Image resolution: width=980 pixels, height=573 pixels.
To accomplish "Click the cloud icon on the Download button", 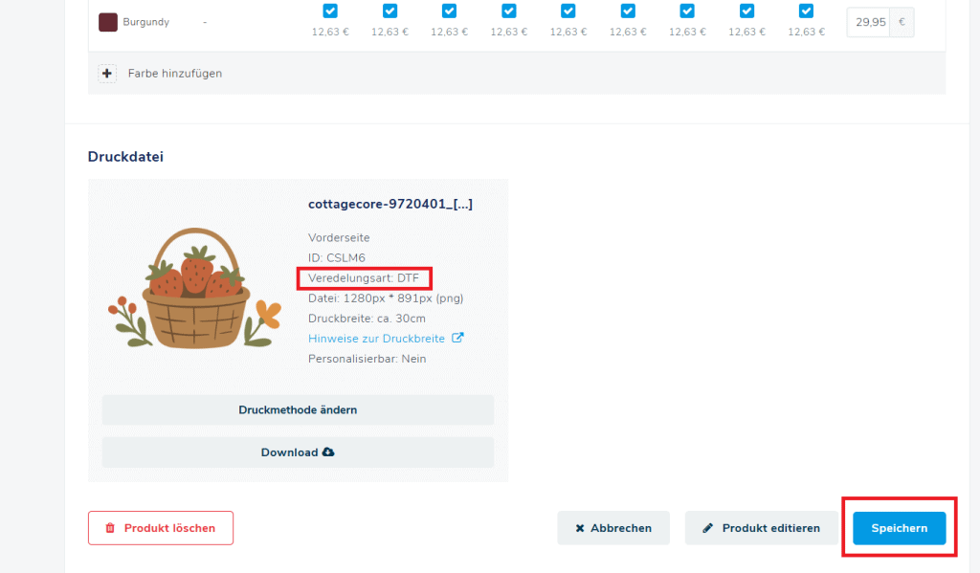I will (328, 452).
